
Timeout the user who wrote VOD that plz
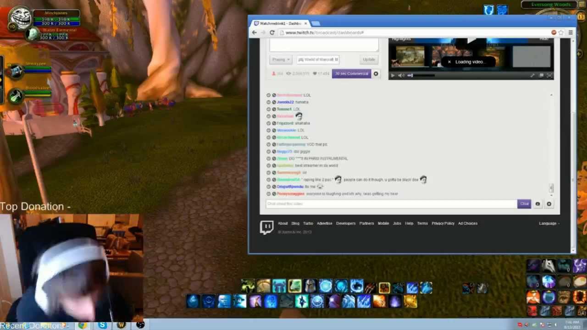(269, 144)
